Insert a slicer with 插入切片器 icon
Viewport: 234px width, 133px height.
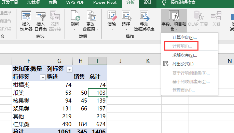tap(26, 15)
